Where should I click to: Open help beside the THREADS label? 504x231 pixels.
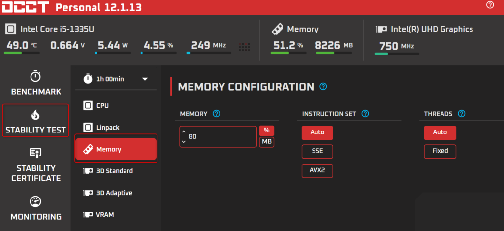462,114
